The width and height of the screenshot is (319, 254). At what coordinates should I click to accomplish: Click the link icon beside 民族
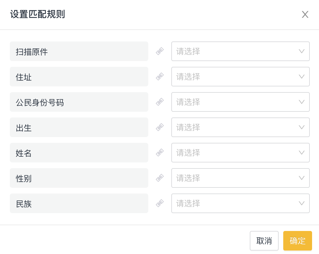click(x=160, y=203)
